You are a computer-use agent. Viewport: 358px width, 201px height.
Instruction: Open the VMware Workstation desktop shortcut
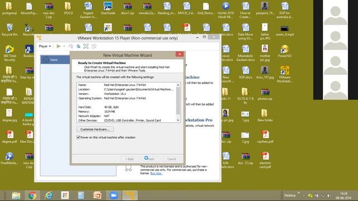point(285,74)
